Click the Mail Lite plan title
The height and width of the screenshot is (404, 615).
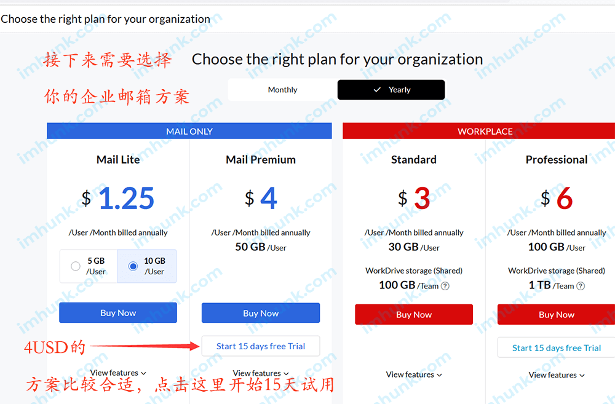118,160
